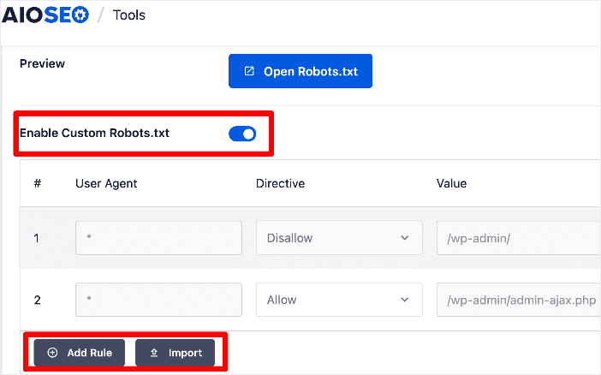
Task: Click the User Agent field in row 2
Action: 158,300
